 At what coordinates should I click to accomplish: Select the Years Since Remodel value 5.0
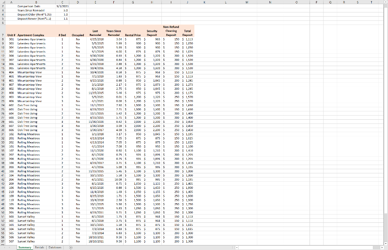63,10
